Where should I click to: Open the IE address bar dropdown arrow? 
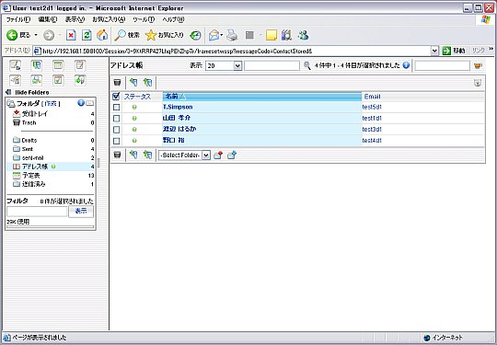[x=434, y=51]
